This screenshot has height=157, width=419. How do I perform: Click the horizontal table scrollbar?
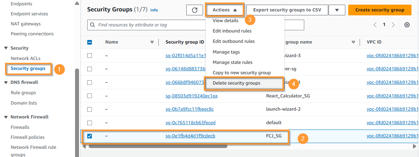click(x=158, y=146)
